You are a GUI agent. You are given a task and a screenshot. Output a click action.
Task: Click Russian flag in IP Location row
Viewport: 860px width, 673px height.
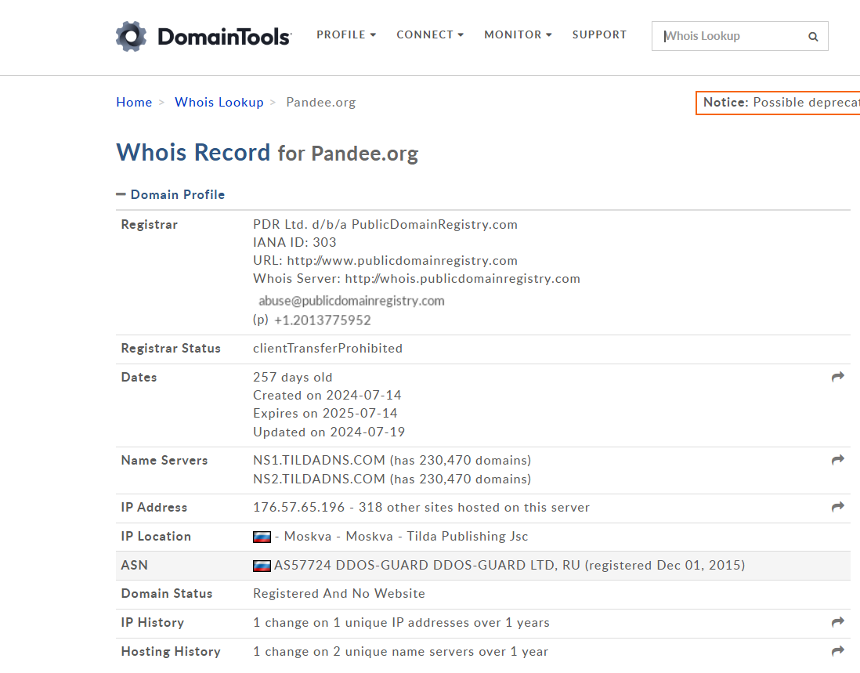coord(262,537)
